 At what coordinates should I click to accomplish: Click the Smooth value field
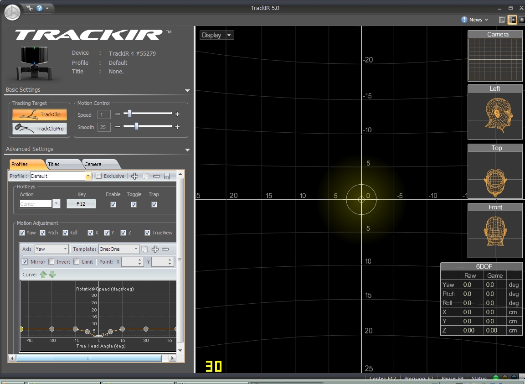[104, 127]
